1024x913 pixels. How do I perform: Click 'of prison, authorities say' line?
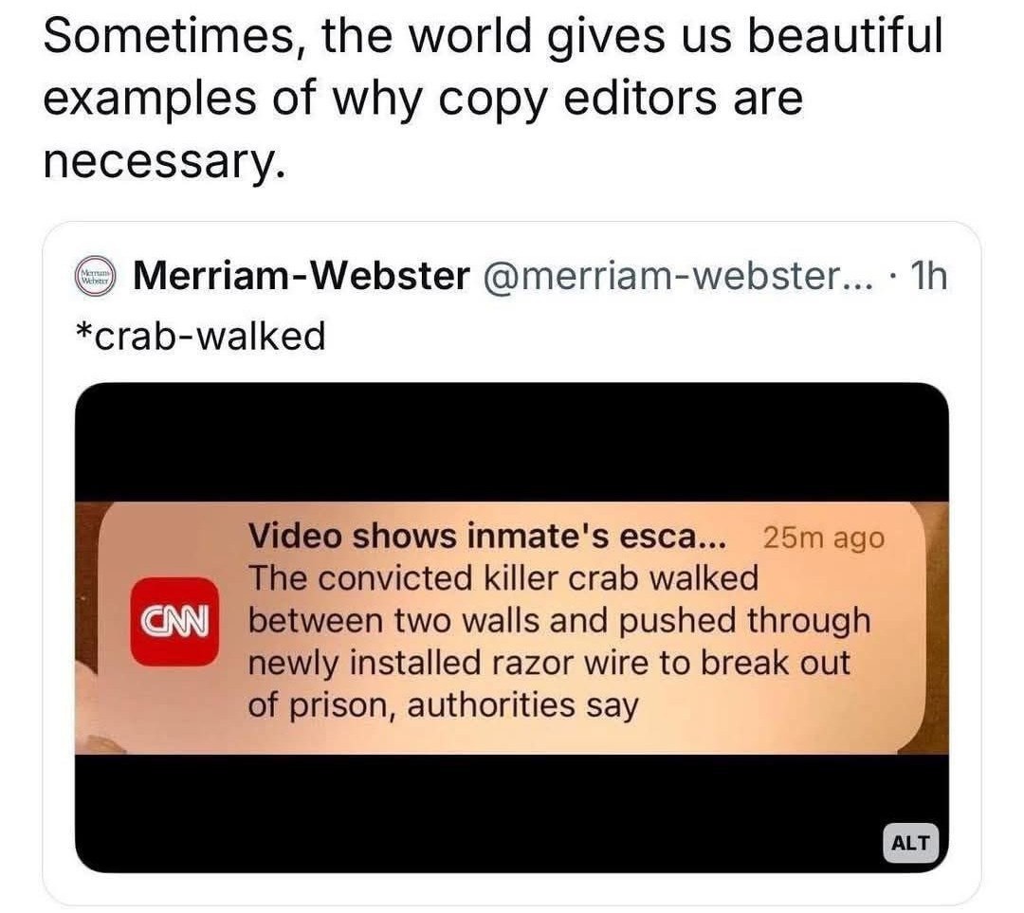tap(442, 704)
